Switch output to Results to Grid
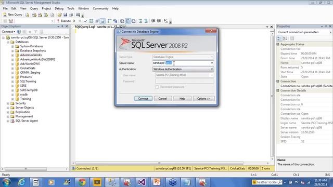Image resolution: width=333 pixels, height=187 pixels. [x=128, y=21]
